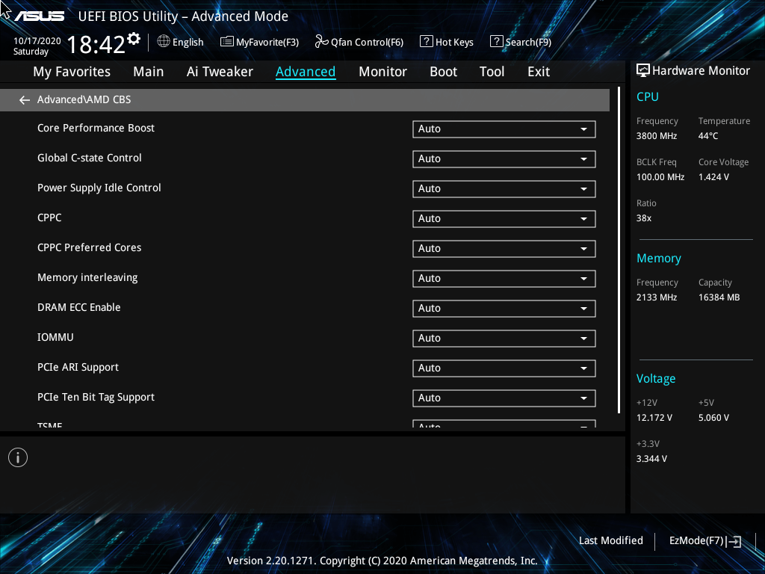Screen dimensions: 765x574
Task: Open the Exit tab
Action: 539,72
